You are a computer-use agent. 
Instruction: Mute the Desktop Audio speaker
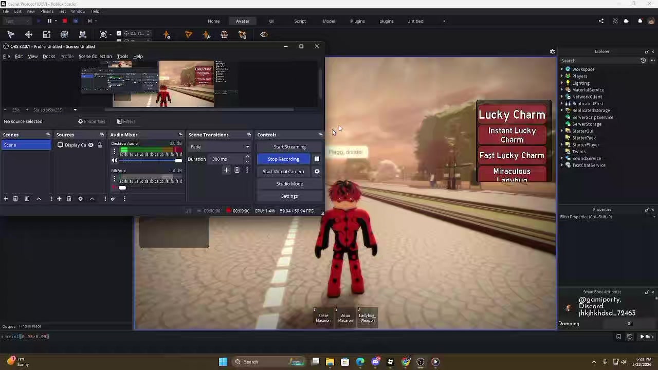114,160
